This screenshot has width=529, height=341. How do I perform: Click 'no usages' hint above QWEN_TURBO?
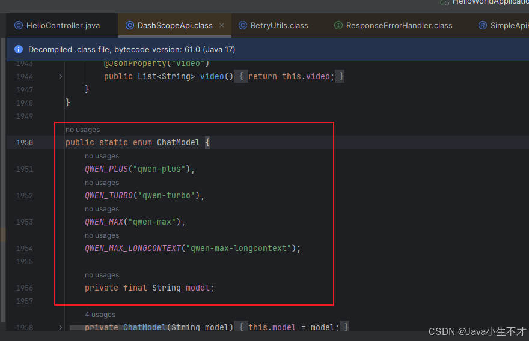point(102,183)
